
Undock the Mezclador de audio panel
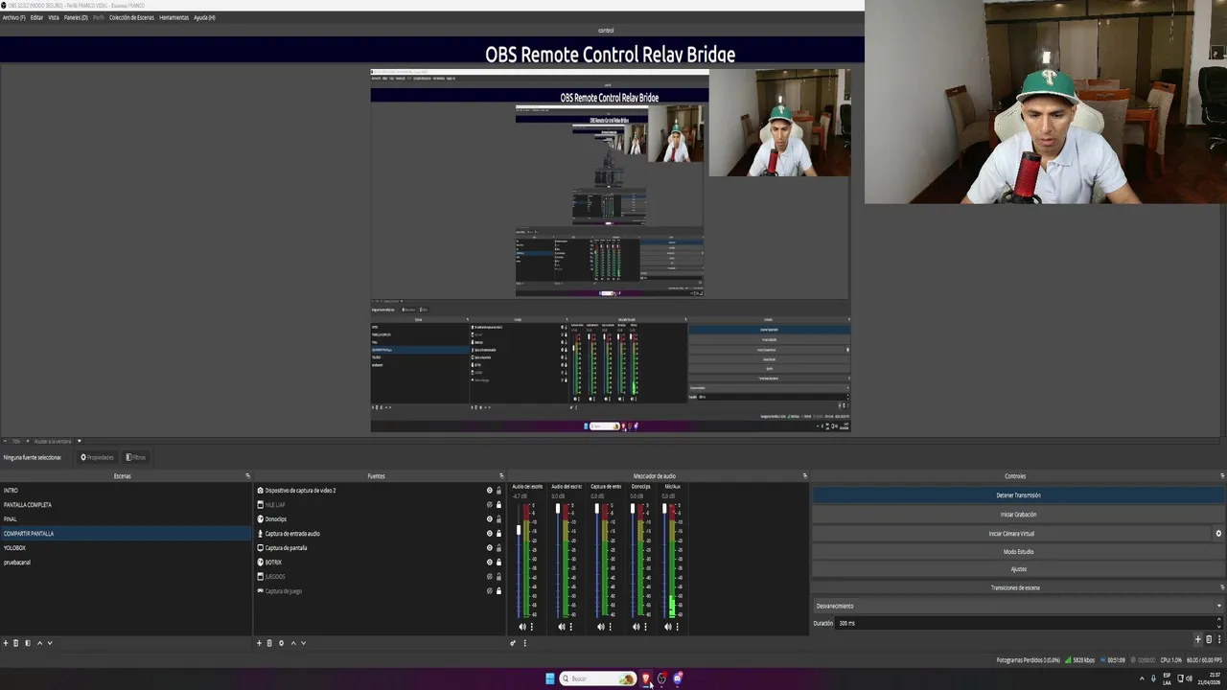pyautogui.click(x=804, y=476)
